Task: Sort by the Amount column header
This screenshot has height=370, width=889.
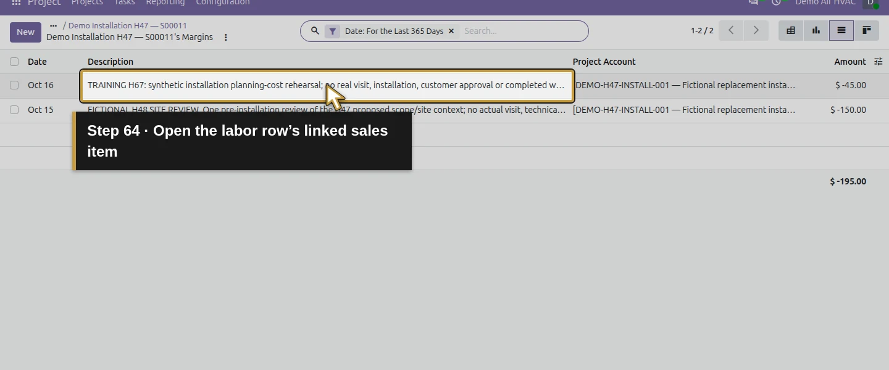Action: pyautogui.click(x=850, y=62)
